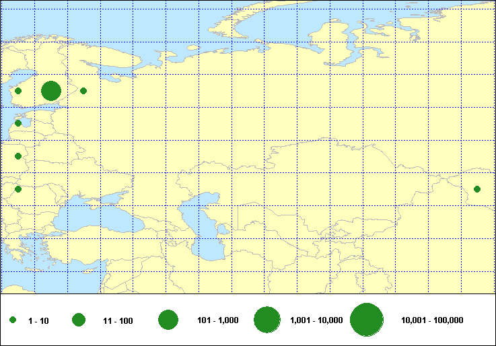Select the small dot right of the large circle
Image resolution: width=496 pixels, height=346 pixels.
click(83, 91)
